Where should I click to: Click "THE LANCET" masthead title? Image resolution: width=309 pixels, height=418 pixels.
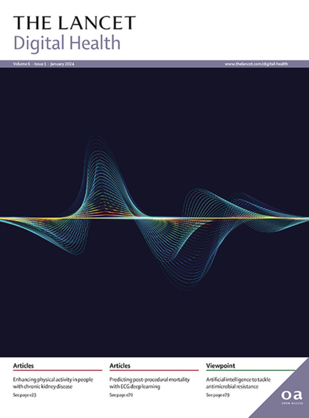[x=74, y=23]
